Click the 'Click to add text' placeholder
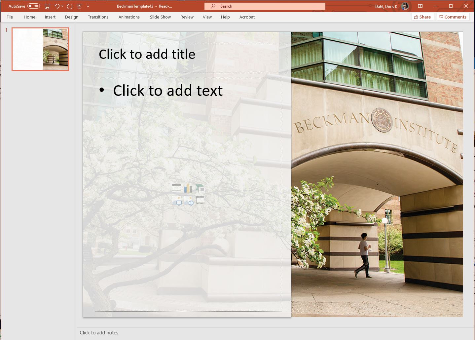 [x=168, y=91]
